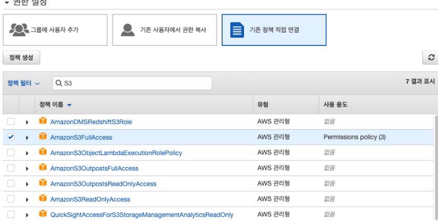438x221 pixels.
Task: Expand the AmazonS3ReadOnlyAccess row details
Action: 27,200
